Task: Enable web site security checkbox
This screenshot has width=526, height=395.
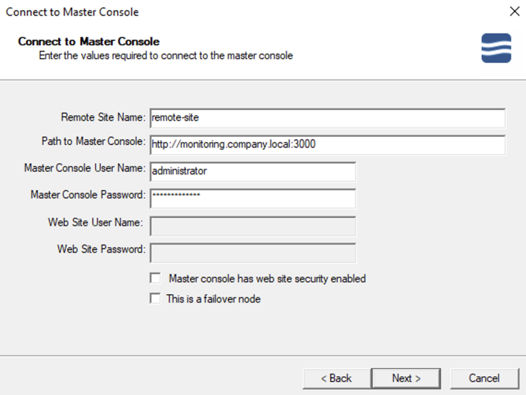Action: coord(155,278)
